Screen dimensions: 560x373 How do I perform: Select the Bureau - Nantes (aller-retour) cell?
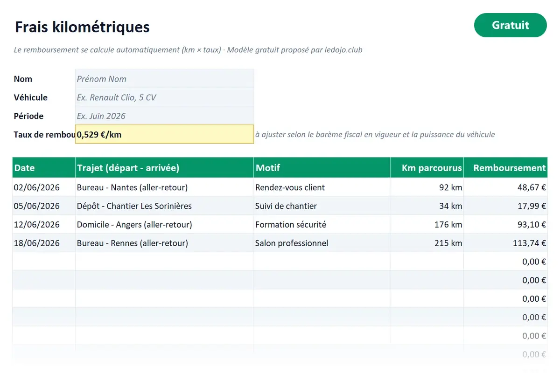tap(164, 187)
